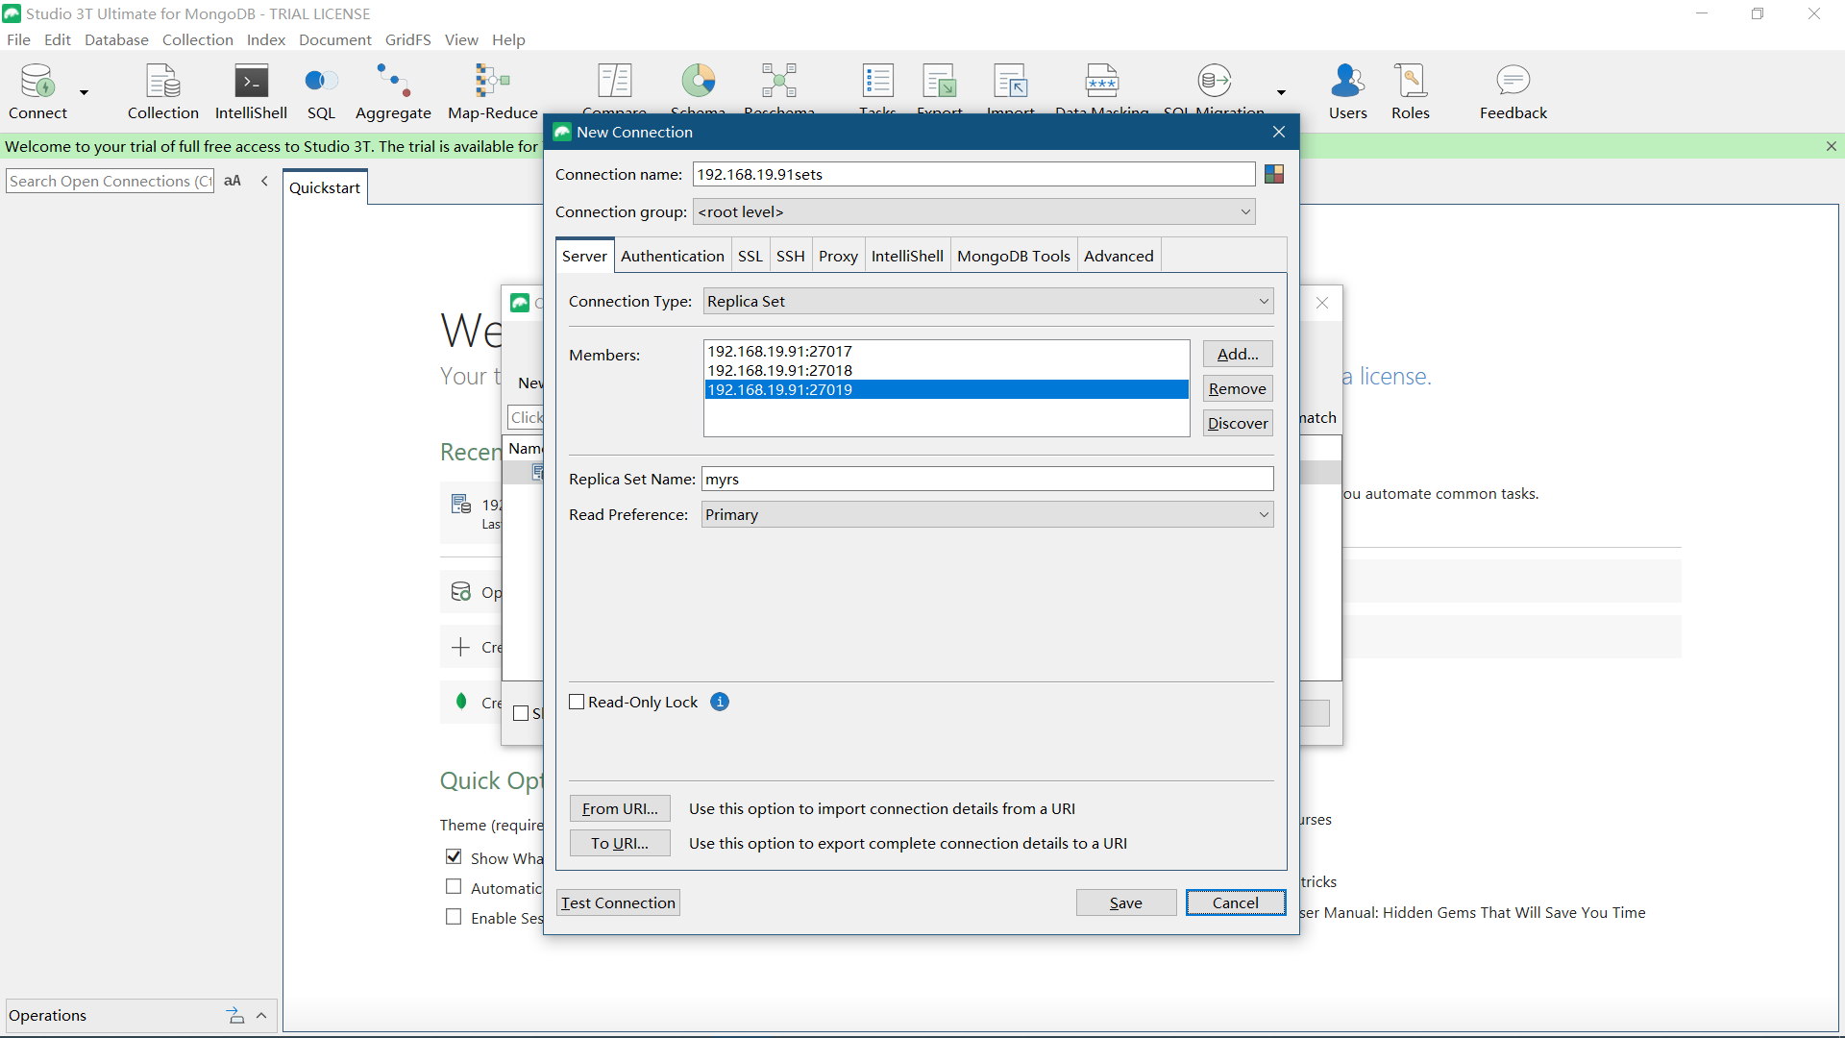Open the Connection group dropdown
1845x1038 pixels.
tap(973, 211)
